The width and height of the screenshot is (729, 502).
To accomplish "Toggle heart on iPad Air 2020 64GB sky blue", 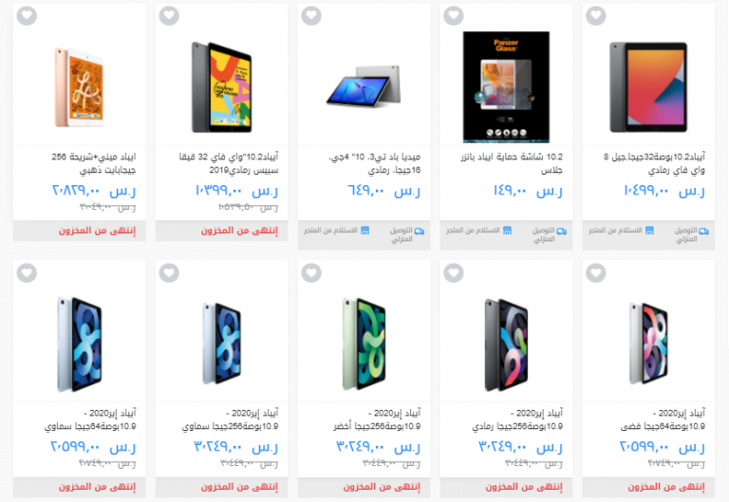I will coord(27,272).
